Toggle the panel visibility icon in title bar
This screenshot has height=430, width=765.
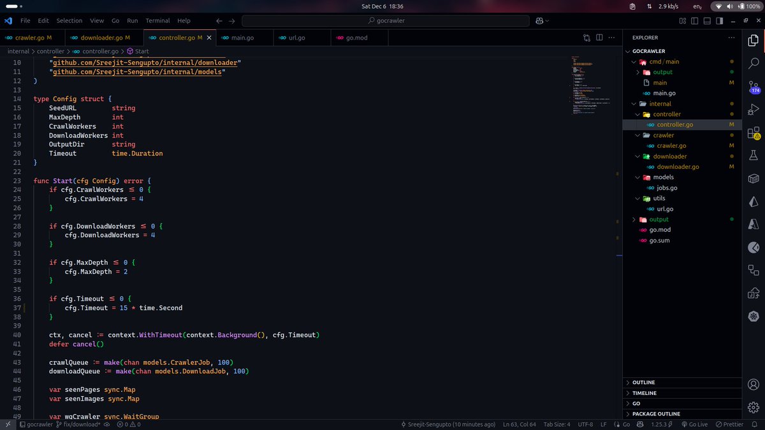coord(707,21)
